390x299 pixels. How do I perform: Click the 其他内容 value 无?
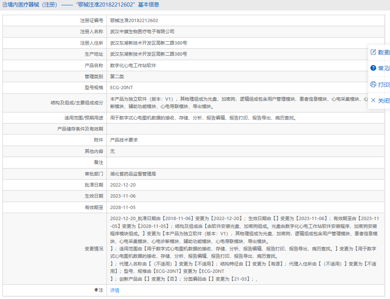[112, 151]
